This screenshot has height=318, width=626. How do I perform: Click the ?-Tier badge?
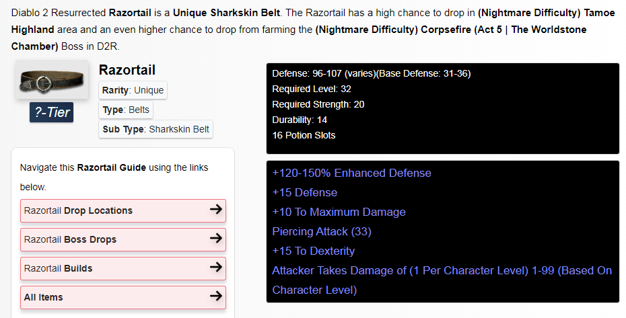[x=52, y=112]
